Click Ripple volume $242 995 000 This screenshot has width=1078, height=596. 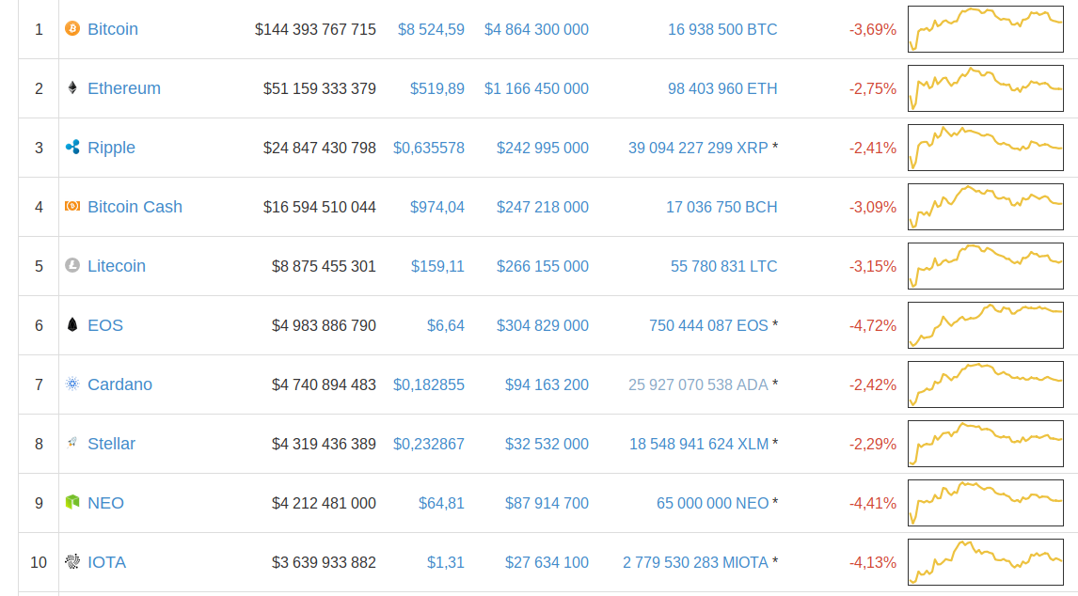click(x=543, y=148)
